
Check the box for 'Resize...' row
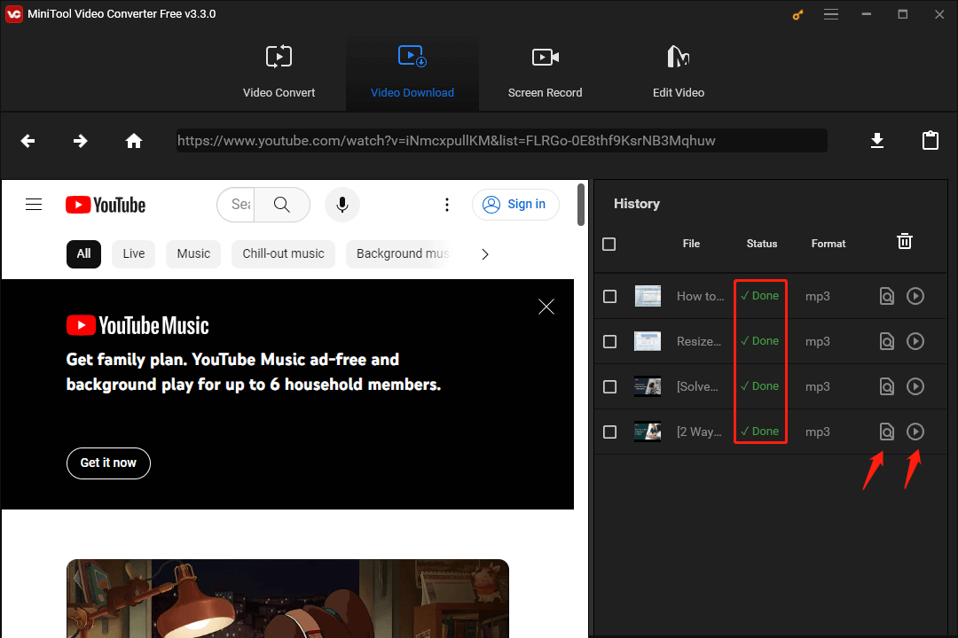pyautogui.click(x=609, y=341)
